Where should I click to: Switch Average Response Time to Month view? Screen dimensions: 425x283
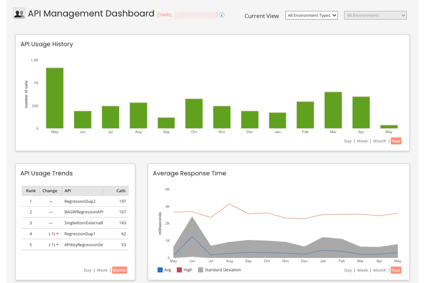(379, 270)
